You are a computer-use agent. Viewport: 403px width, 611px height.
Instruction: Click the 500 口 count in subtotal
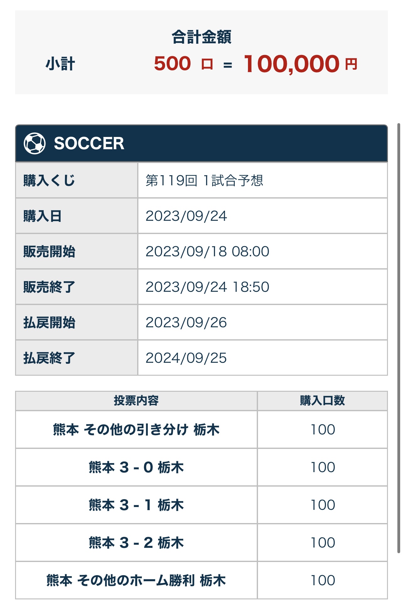[183, 64]
